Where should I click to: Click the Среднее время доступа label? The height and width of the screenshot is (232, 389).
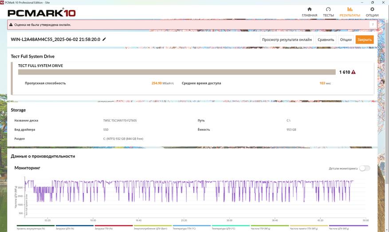[201, 83]
